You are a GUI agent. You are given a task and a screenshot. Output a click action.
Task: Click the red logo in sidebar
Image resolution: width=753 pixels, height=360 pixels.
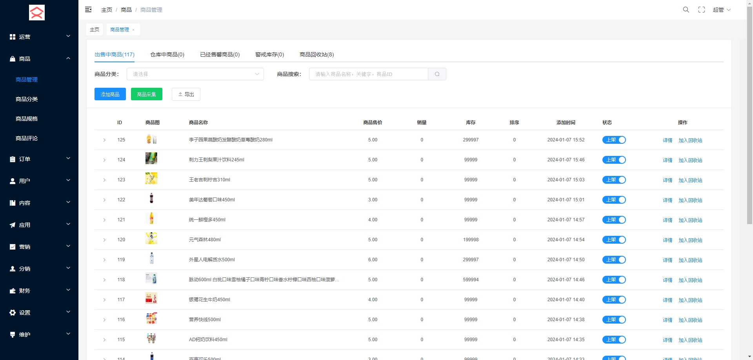point(37,13)
